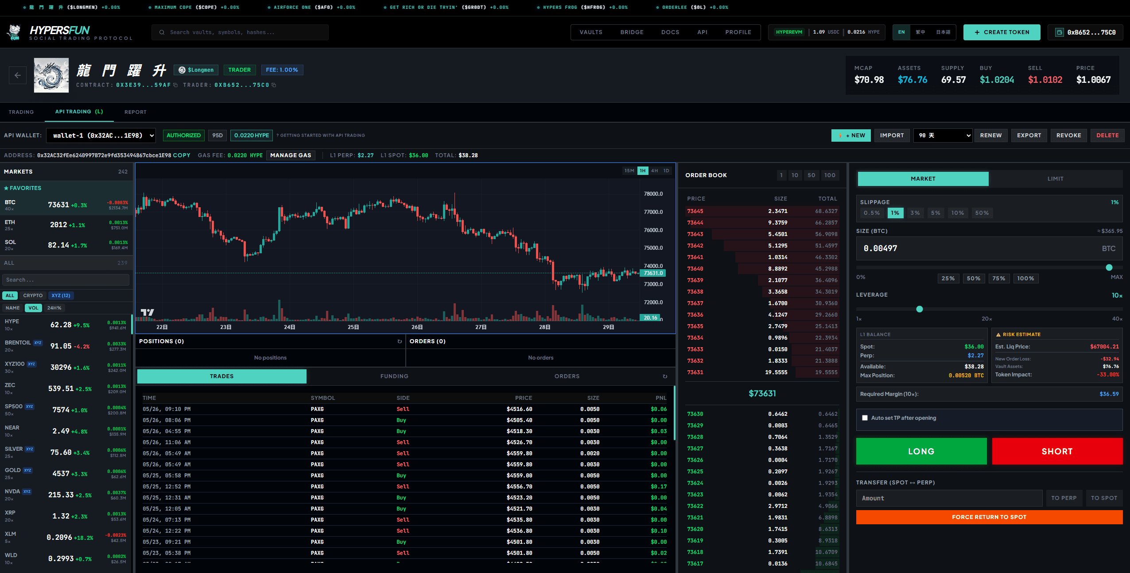
Task: Open the FUNDING tab
Action: pos(394,376)
